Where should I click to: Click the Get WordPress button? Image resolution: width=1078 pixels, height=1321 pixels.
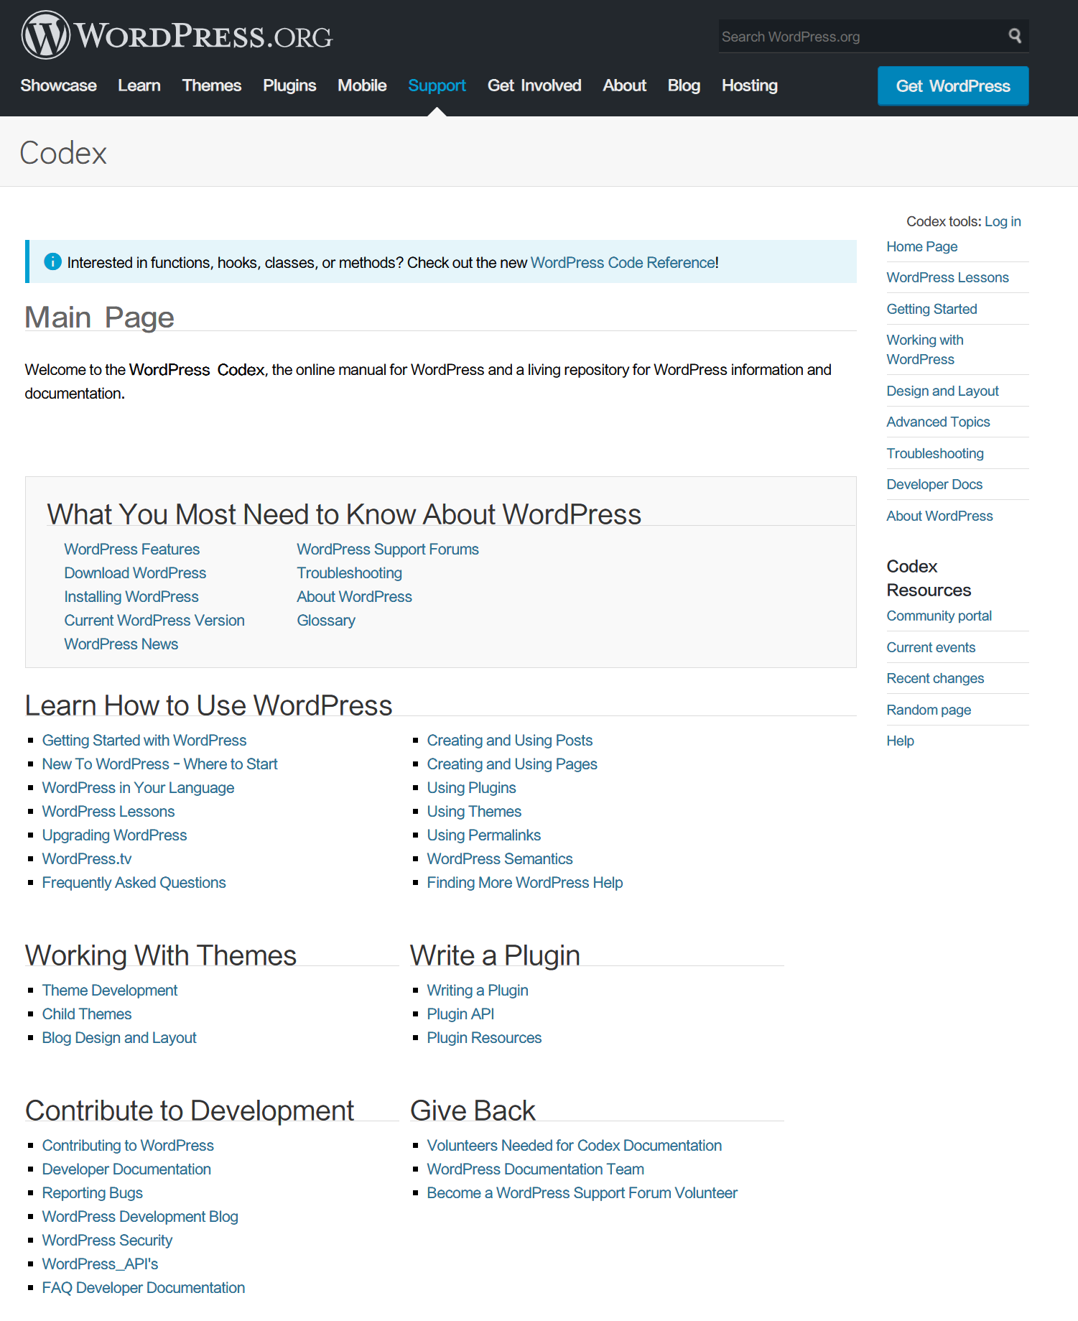pos(953,86)
